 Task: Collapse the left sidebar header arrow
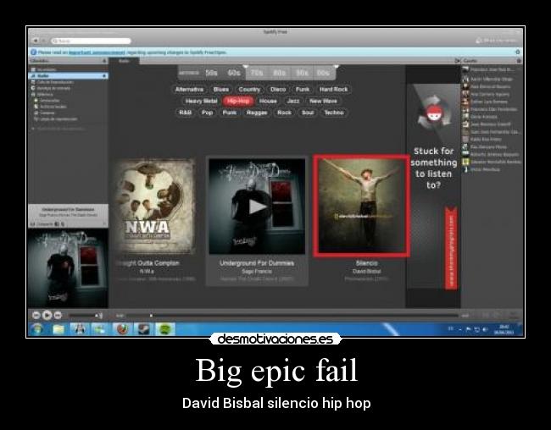pos(104,61)
